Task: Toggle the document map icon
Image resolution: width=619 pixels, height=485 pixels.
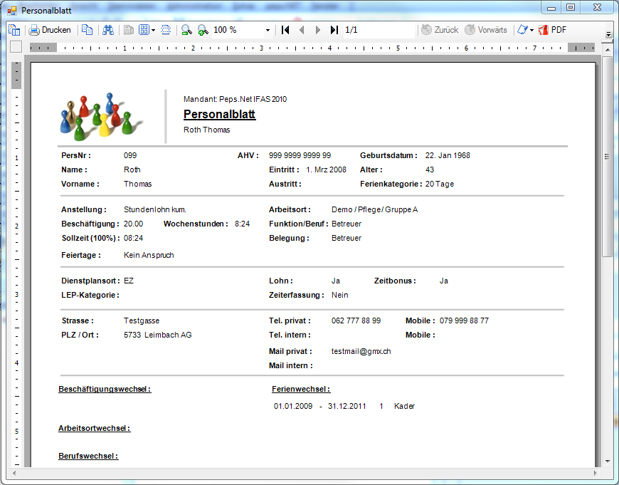Action: [x=14, y=30]
